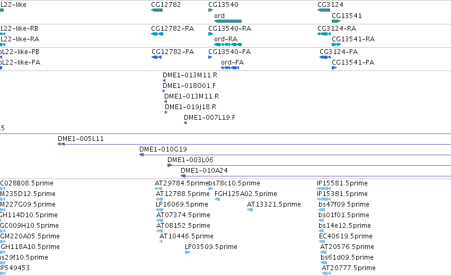Click the DME1-010G19 clone arrowhead
Screen dimensions: 451x276
[x=142, y=155]
